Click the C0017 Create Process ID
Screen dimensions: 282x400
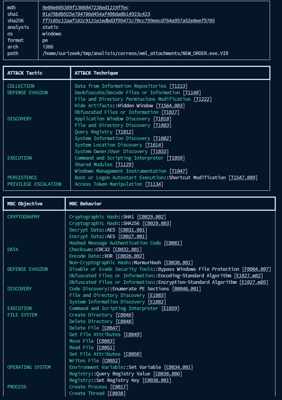tap(119, 387)
